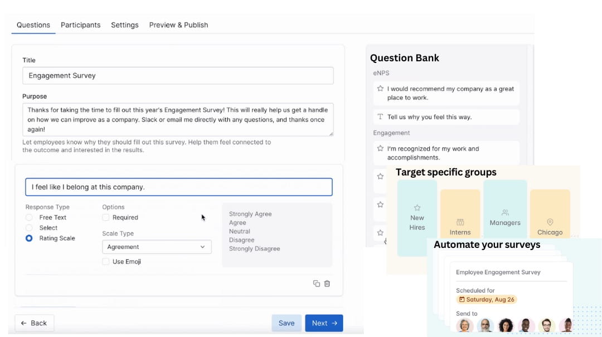This screenshot has height=337, width=602.
Task: Click the Save button
Action: (287, 323)
